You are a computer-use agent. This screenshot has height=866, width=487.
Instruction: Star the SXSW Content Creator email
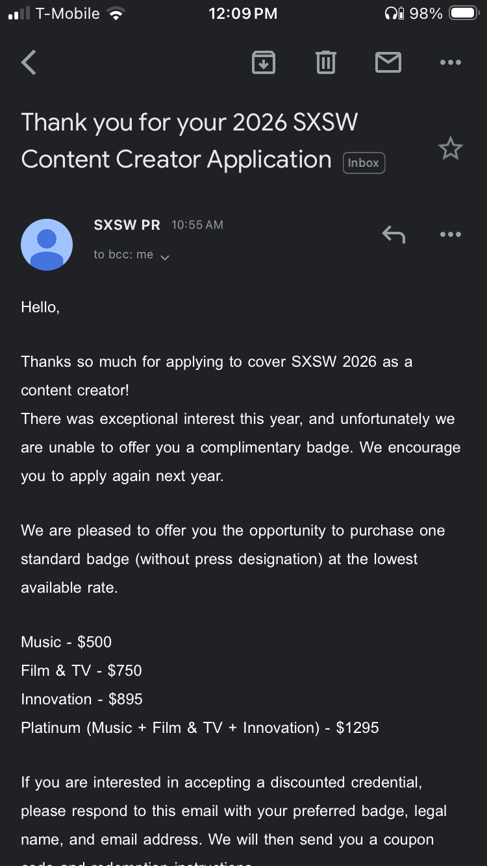click(450, 149)
